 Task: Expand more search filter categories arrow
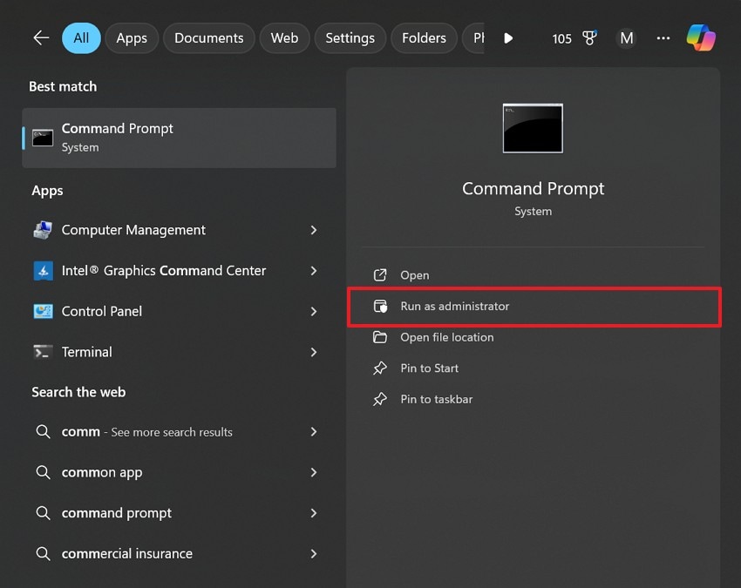[x=508, y=37]
